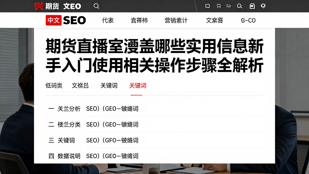Click the right-side magnifier search icon
The image size is (309, 174).
pos(239,6)
